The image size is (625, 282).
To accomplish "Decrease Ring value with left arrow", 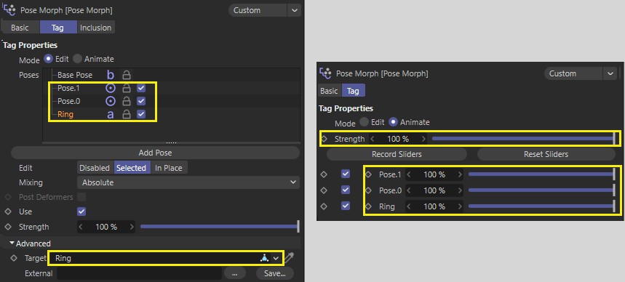I will (410, 206).
